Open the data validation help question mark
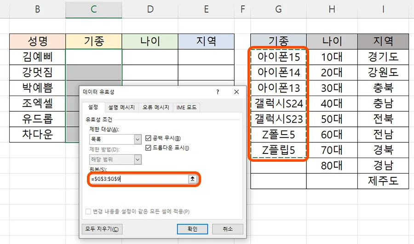Image resolution: width=414 pixels, height=244 pixels. (218, 92)
